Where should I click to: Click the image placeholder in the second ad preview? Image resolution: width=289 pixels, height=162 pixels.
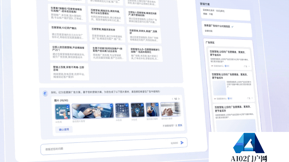219,88
